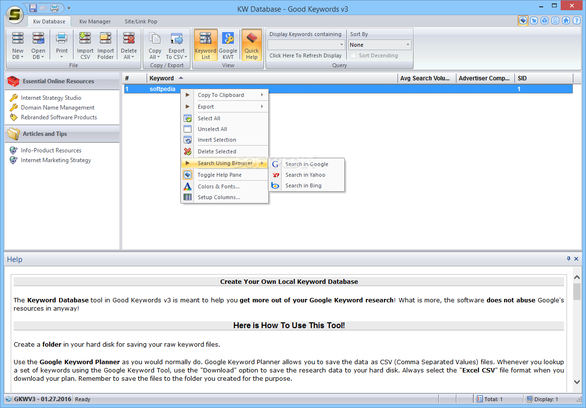Open the Site/Link Pop tab
This screenshot has height=408, width=586.
141,21
